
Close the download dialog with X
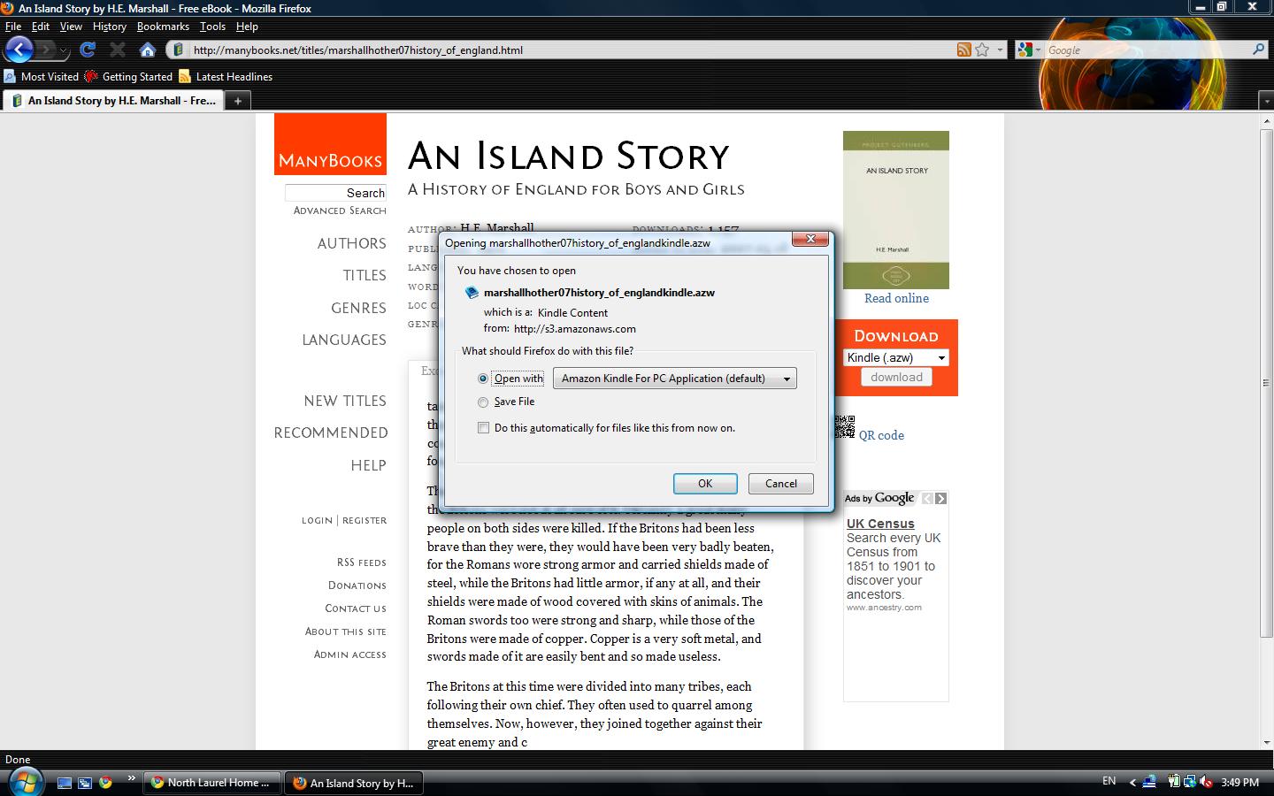click(810, 239)
